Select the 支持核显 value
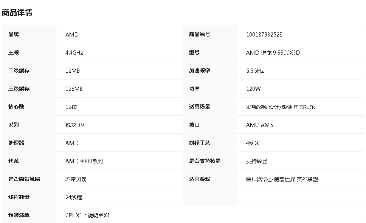Screen dimensions: 366x223 pyautogui.click(x=257, y=161)
